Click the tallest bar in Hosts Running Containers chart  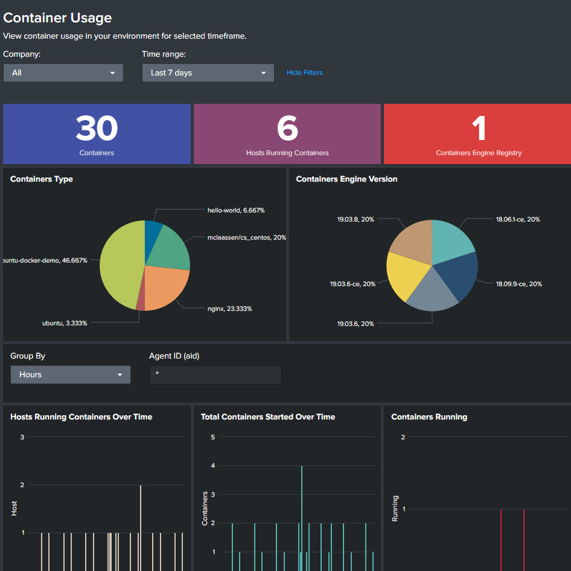(141, 525)
